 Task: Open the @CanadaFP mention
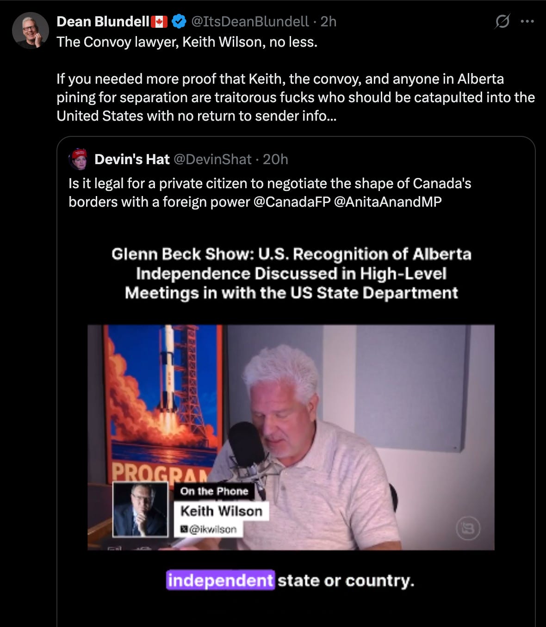click(x=292, y=202)
